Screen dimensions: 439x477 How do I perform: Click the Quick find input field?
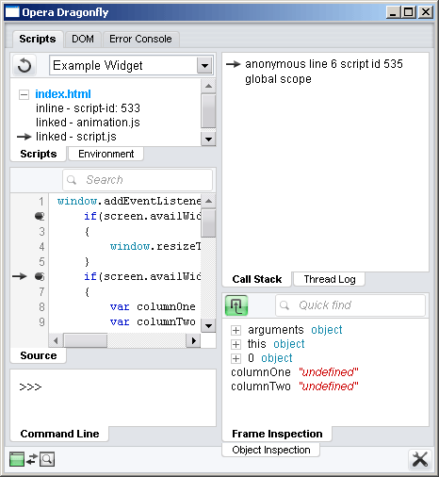[x=350, y=305]
